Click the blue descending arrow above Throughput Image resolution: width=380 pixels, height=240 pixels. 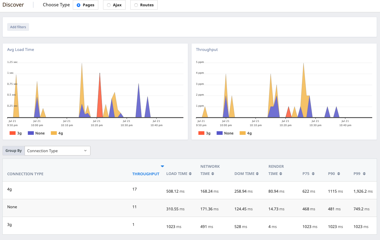[x=162, y=166]
